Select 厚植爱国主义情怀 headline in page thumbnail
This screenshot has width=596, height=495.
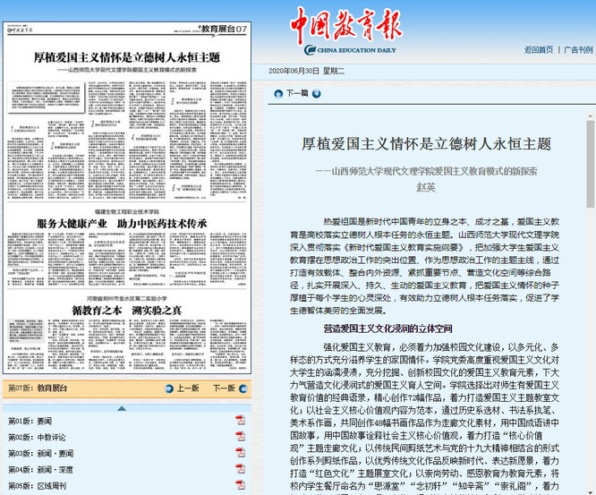(x=126, y=57)
